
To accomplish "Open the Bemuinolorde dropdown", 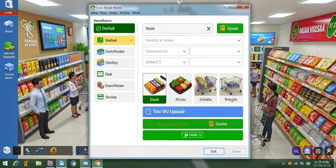I will (166, 52).
